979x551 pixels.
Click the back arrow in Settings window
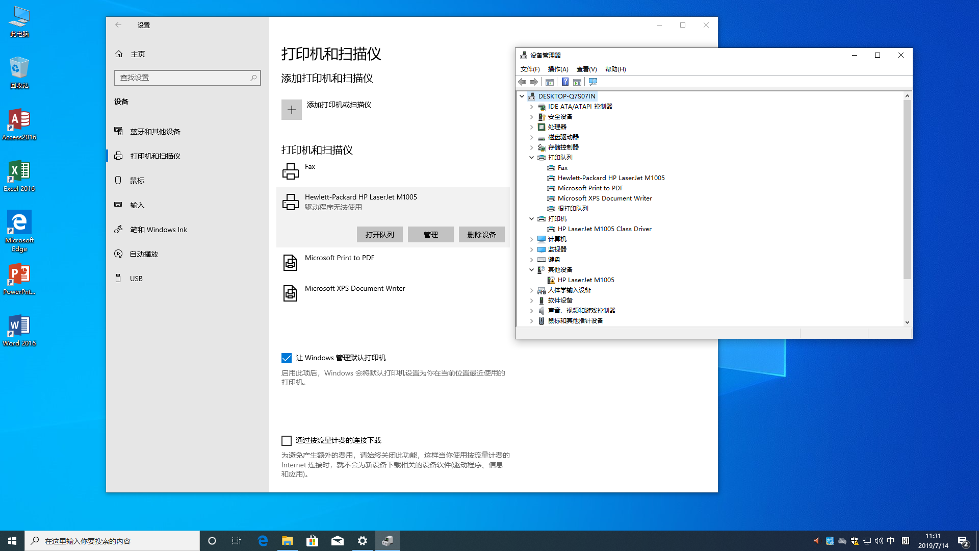pos(118,25)
